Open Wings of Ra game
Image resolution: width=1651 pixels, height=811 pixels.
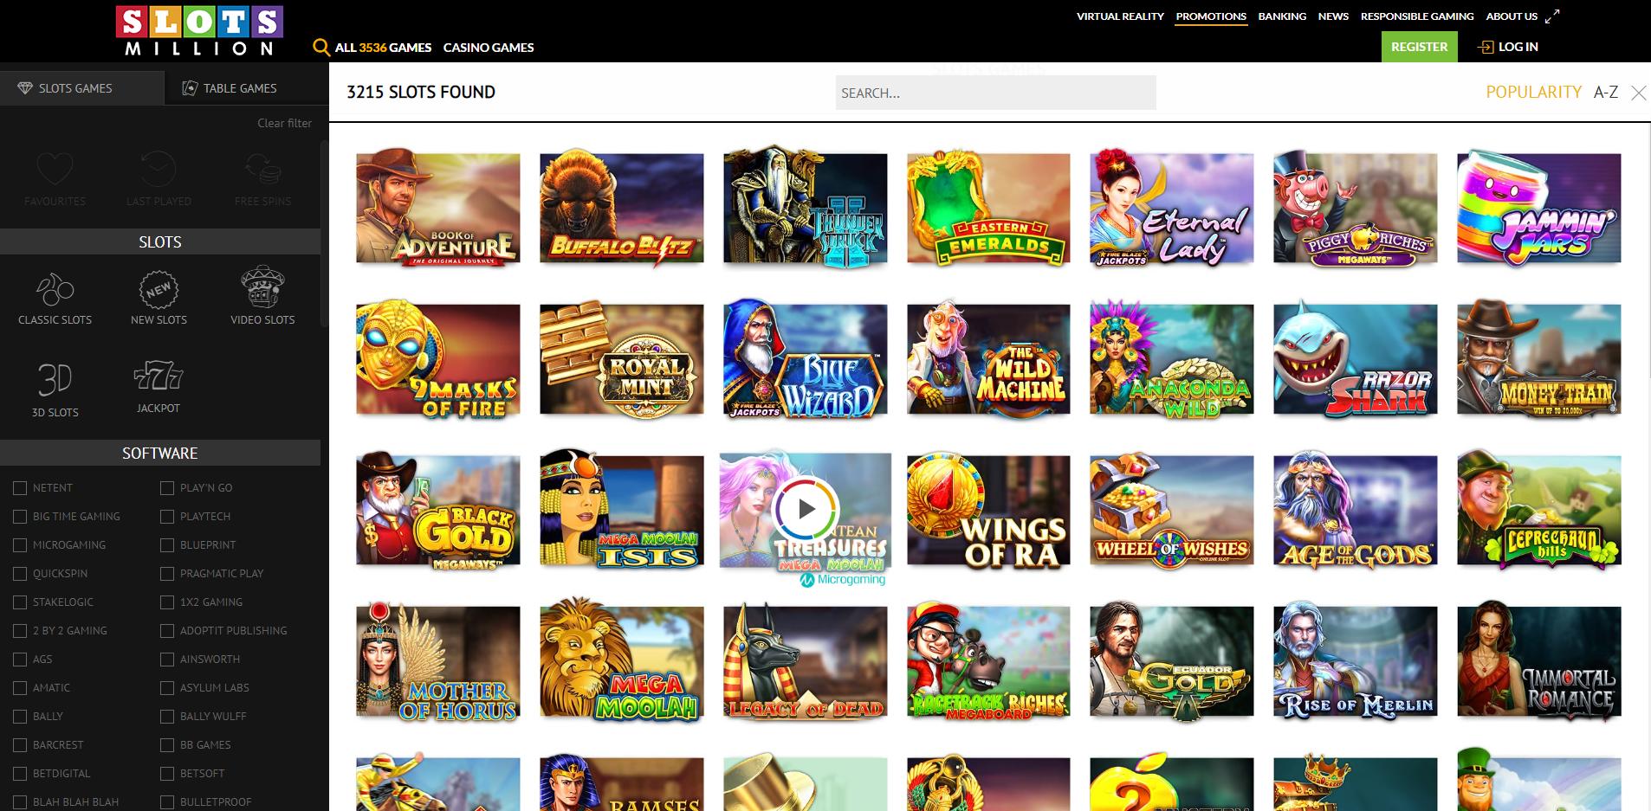click(988, 510)
